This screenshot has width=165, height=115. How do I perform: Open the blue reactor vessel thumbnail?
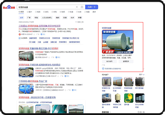pos(26,89)
